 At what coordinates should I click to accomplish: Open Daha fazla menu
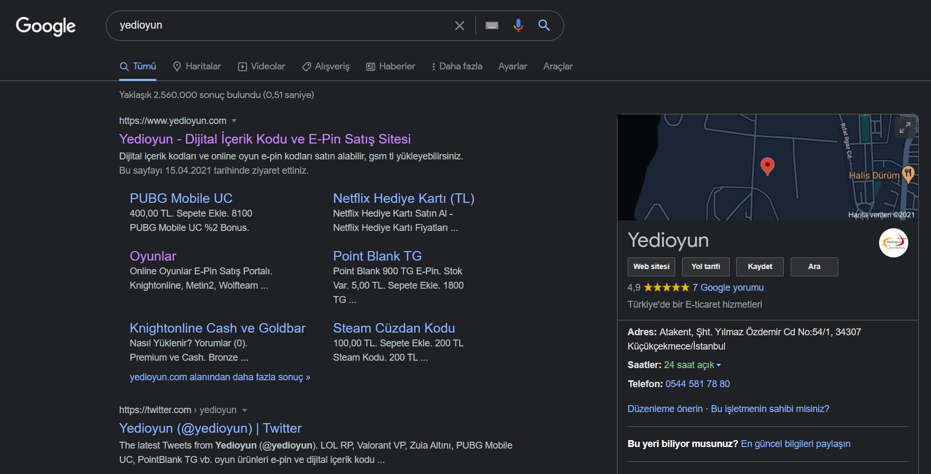pyautogui.click(x=457, y=66)
